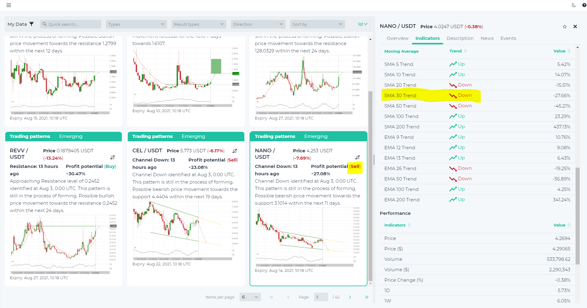
Task: Click the EMA 12 Trend up icon
Action: pos(453,147)
